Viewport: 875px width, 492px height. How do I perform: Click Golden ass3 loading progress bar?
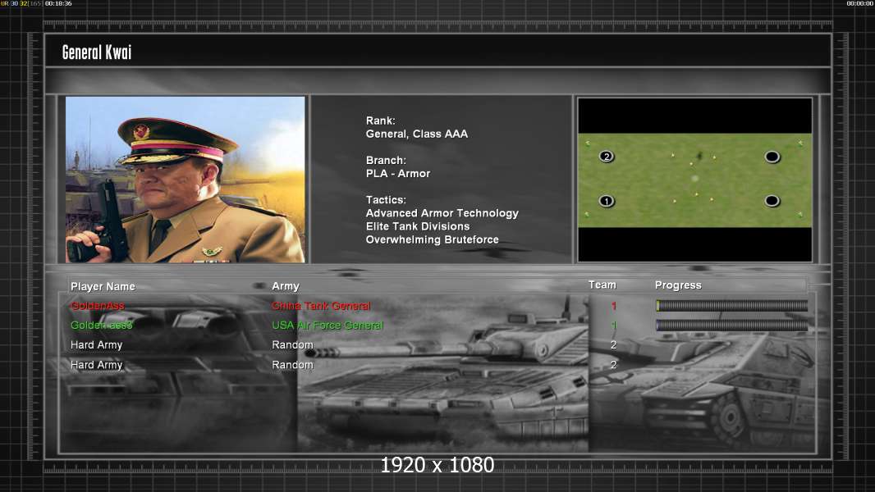[731, 326]
